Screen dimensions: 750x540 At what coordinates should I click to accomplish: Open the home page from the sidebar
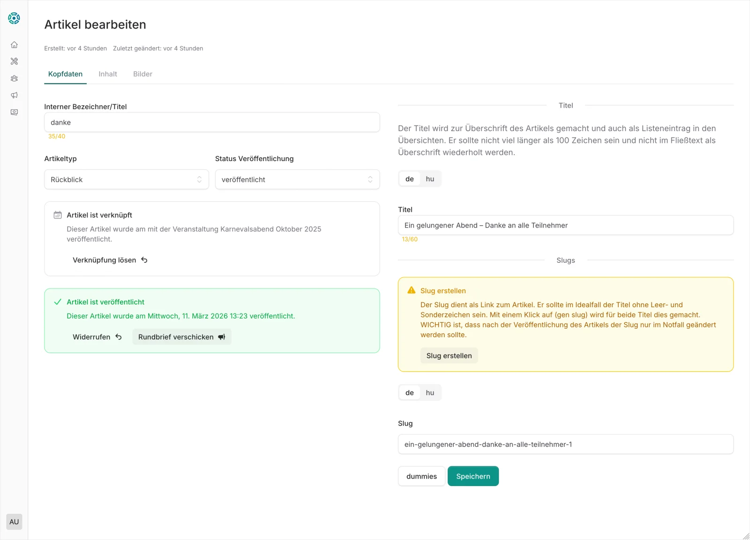(14, 45)
